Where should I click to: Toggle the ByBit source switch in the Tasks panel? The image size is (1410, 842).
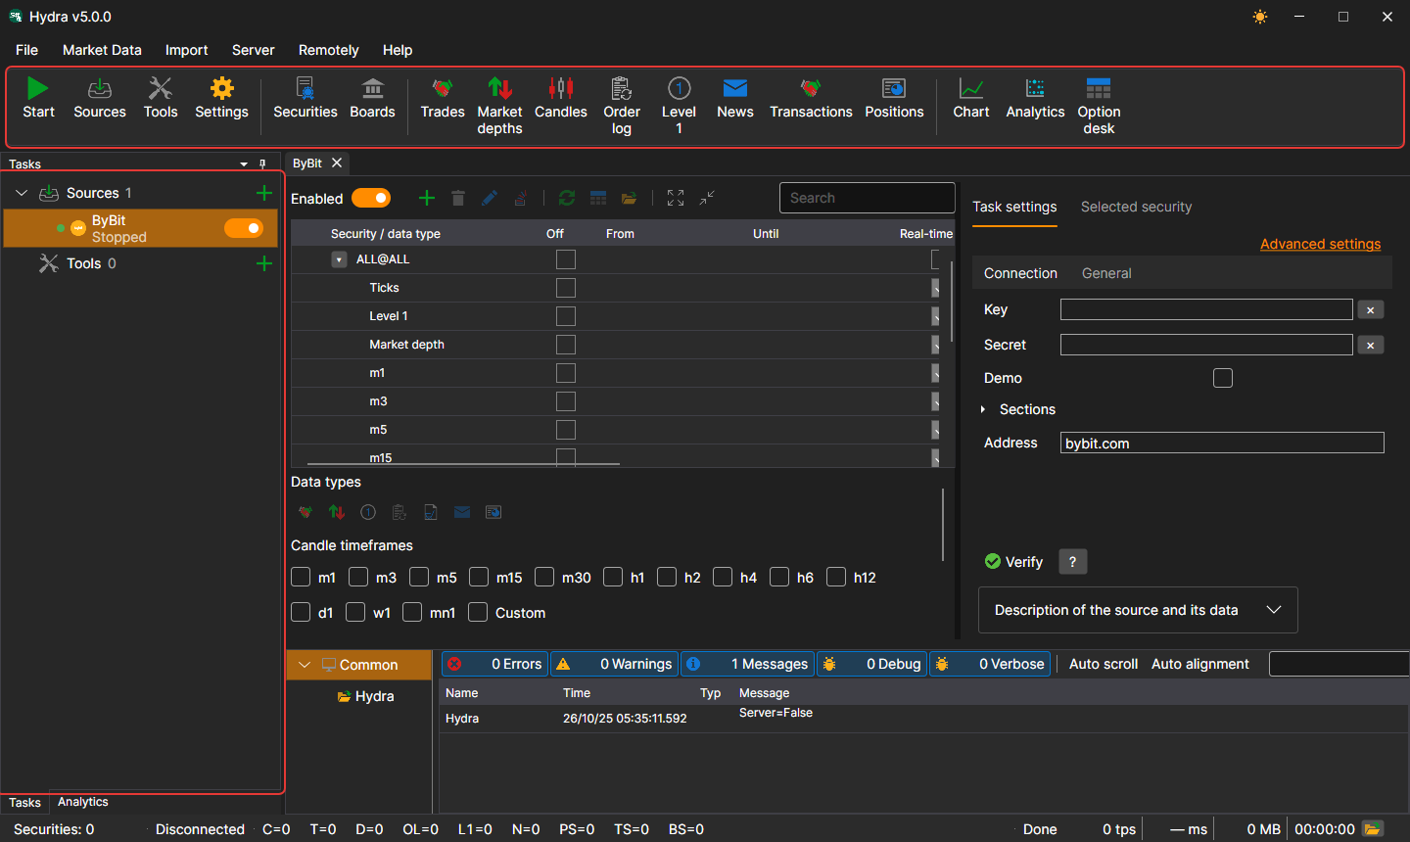(244, 228)
